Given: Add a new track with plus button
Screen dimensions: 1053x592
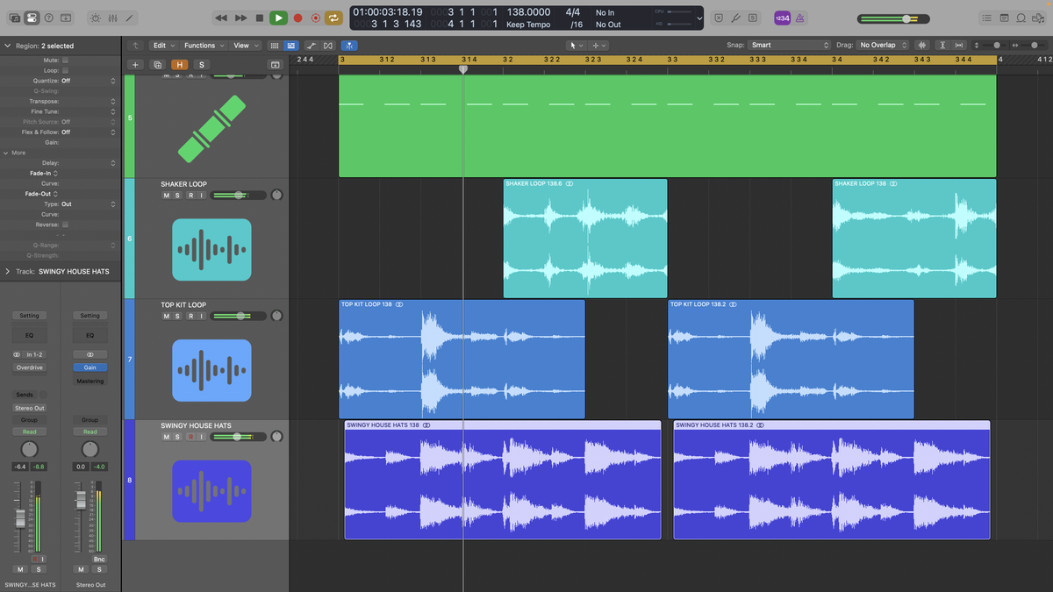Looking at the screenshot, I should tap(135, 65).
